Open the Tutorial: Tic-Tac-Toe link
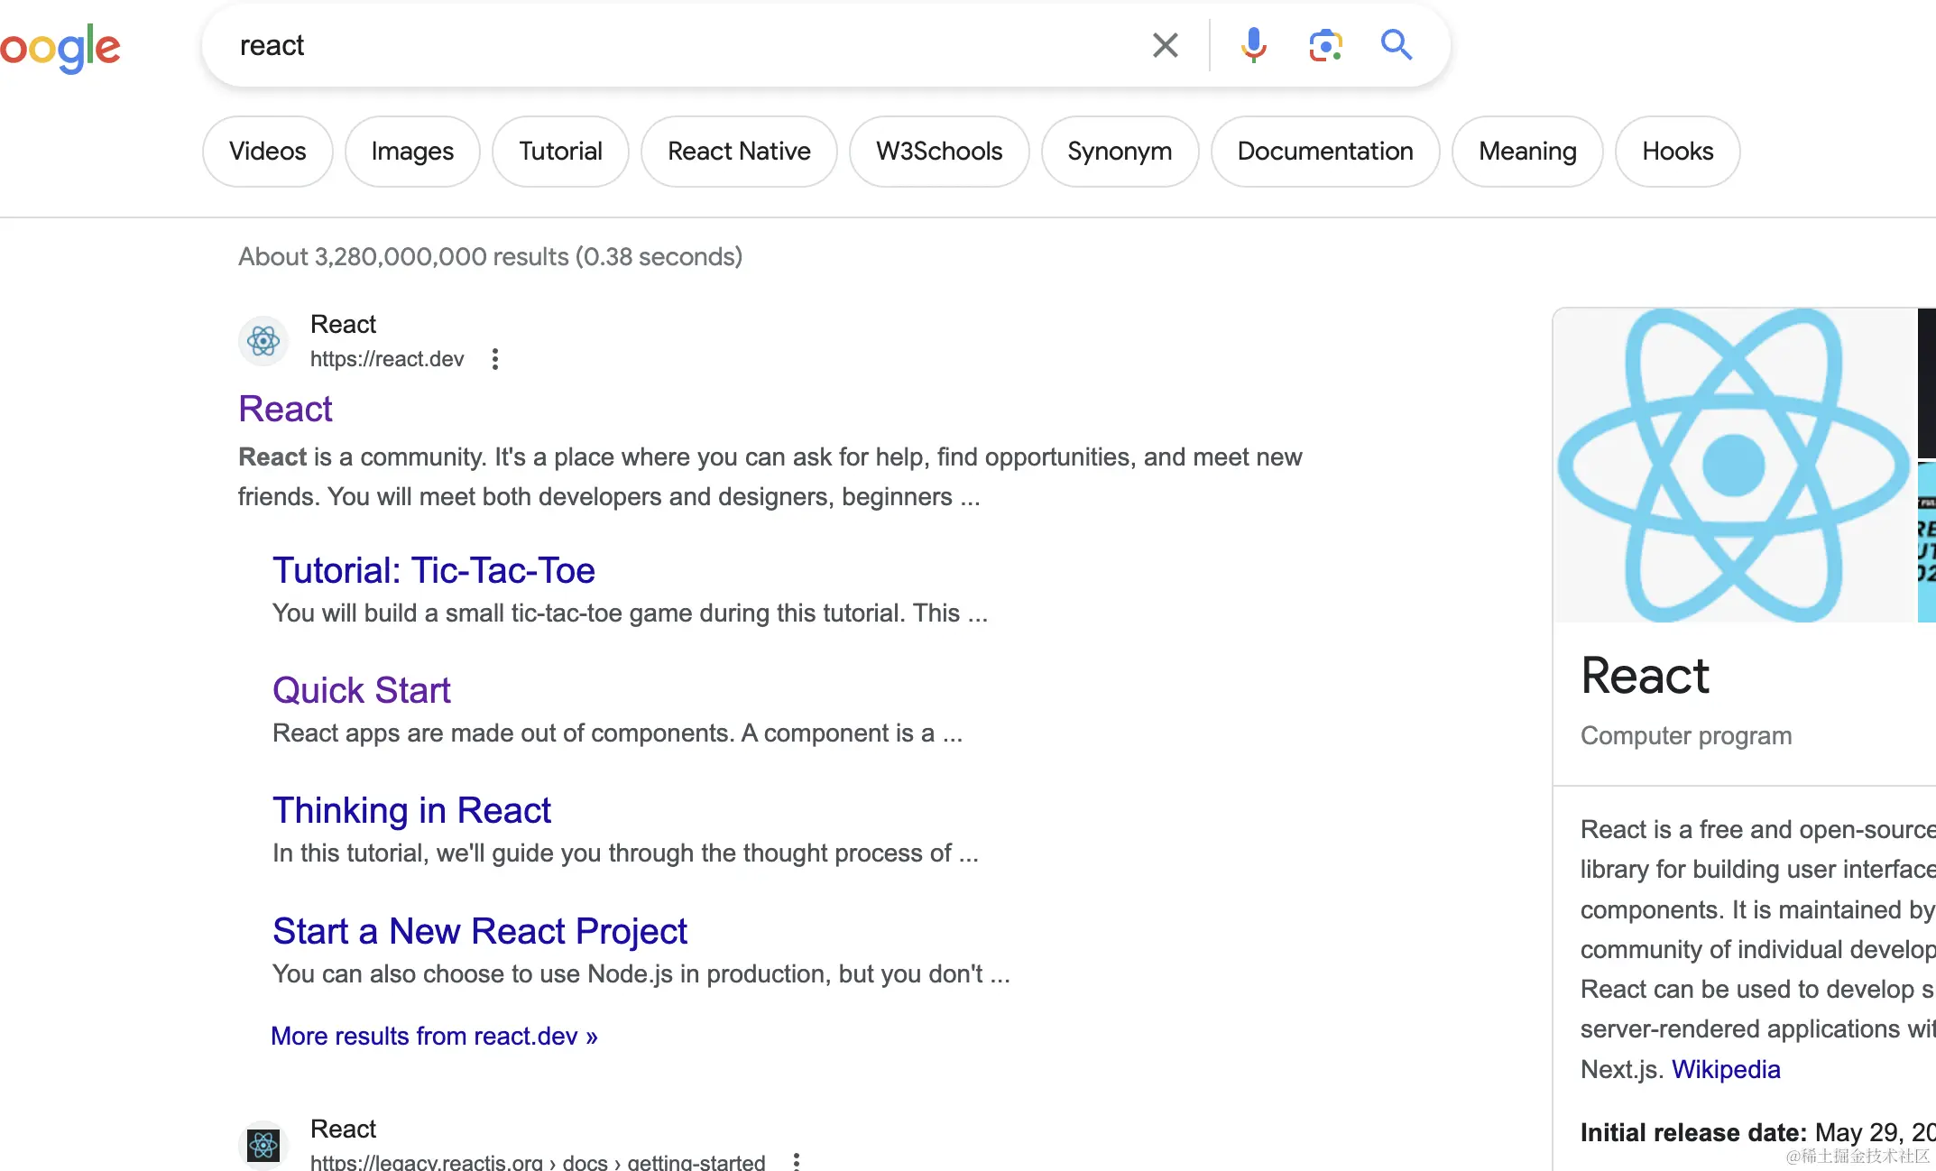 (x=433, y=570)
